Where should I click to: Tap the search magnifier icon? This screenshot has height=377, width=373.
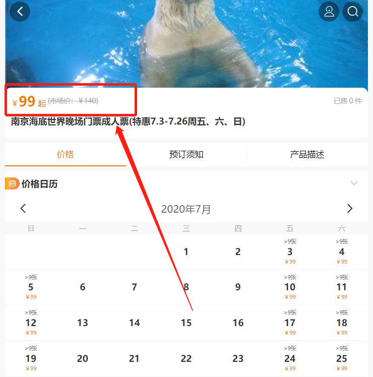(x=352, y=11)
